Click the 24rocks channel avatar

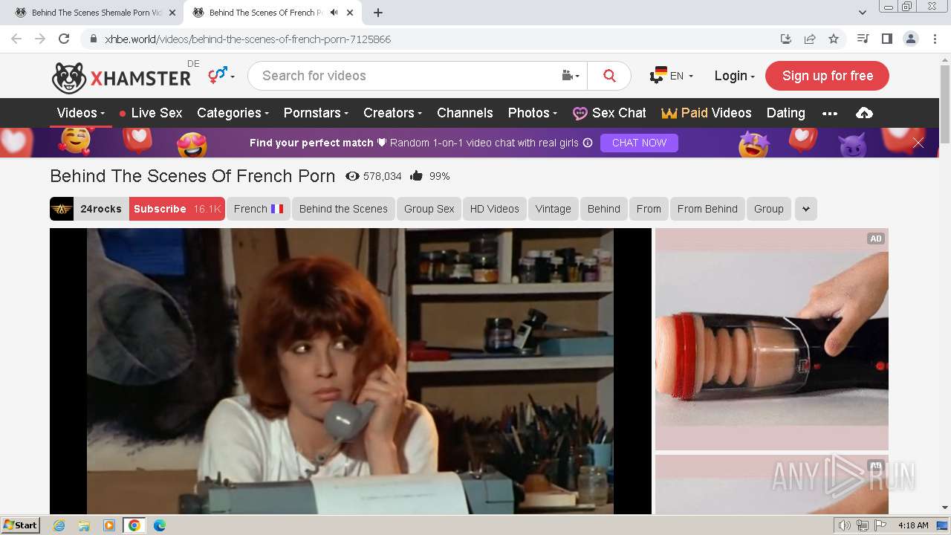pyautogui.click(x=62, y=209)
